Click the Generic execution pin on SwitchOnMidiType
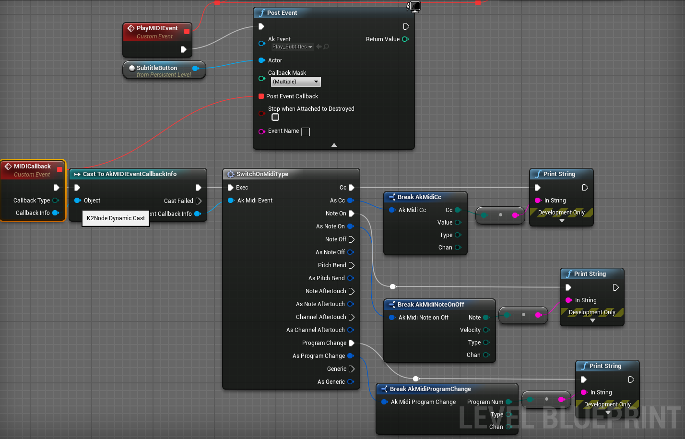The image size is (685, 439). 351,369
